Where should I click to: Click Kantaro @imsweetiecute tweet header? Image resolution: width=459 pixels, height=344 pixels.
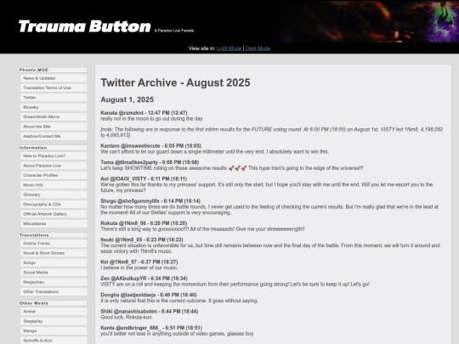click(150, 146)
